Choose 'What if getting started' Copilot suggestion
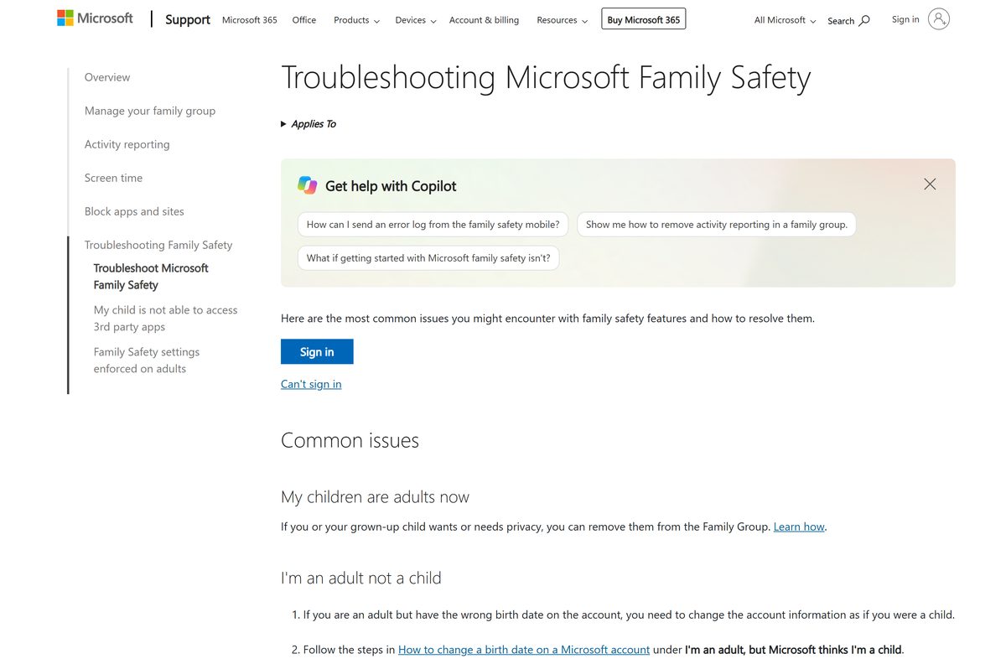The height and width of the screenshot is (664, 1006). coord(428,258)
